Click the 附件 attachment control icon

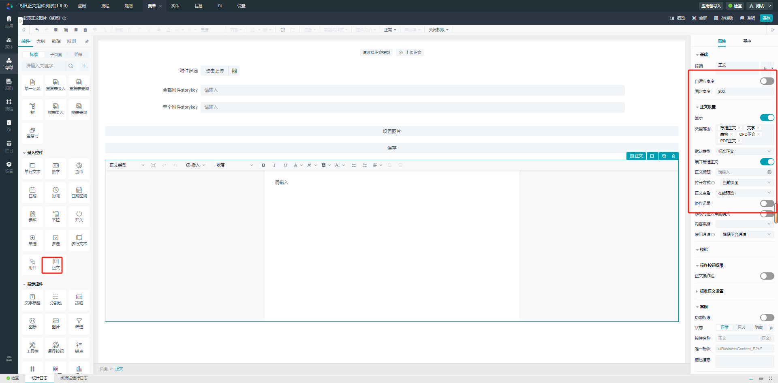32,264
